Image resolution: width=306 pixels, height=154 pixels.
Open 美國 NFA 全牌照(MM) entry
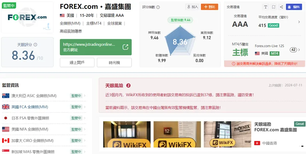click(44, 129)
